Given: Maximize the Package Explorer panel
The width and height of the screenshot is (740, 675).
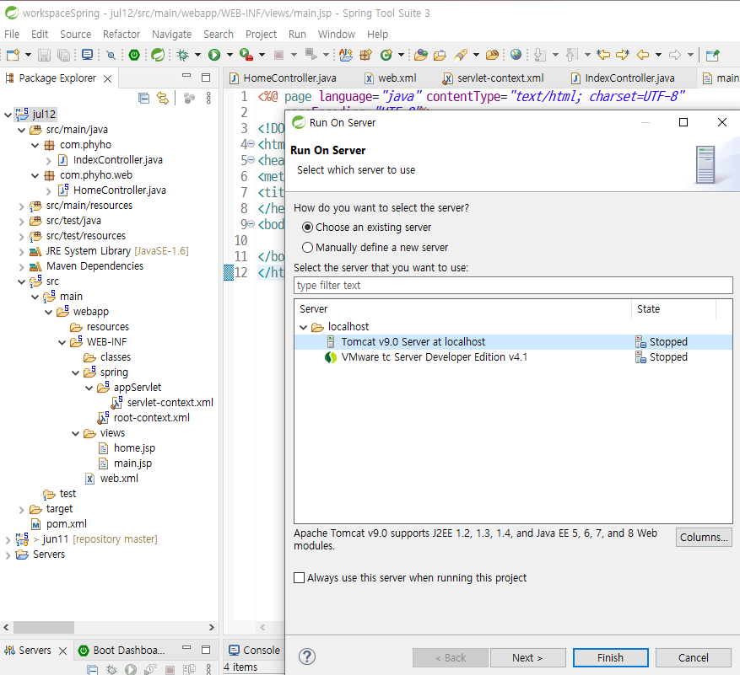Looking at the screenshot, I should tap(206, 78).
